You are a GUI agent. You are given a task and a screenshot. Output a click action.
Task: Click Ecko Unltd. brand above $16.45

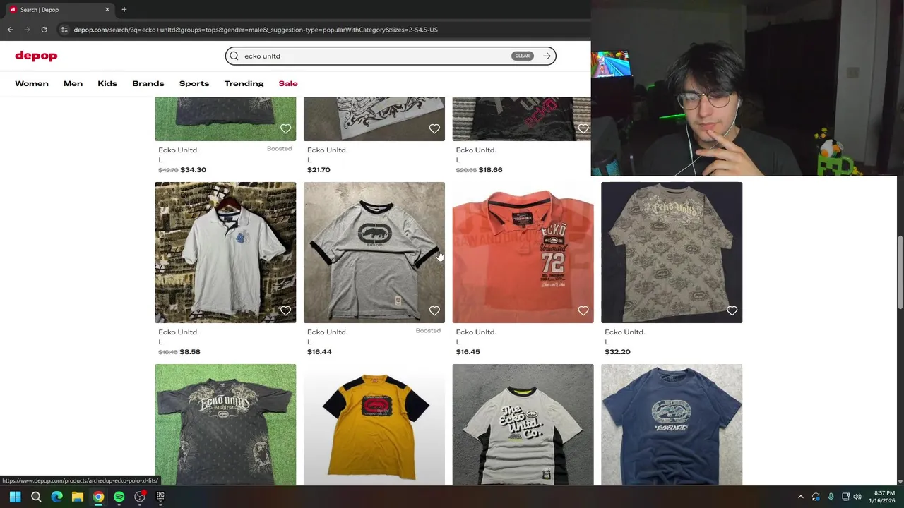pyautogui.click(x=476, y=332)
